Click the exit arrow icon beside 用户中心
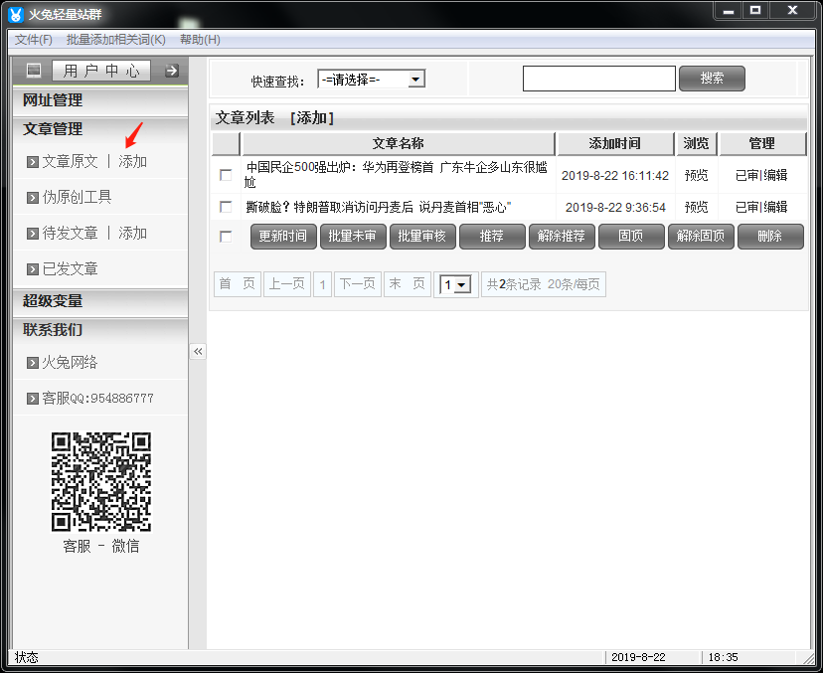This screenshot has height=673, width=823. click(x=171, y=71)
